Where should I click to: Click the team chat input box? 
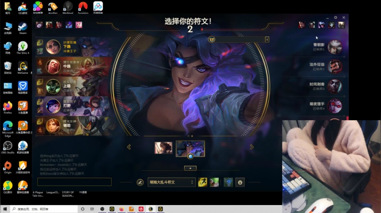(75, 182)
